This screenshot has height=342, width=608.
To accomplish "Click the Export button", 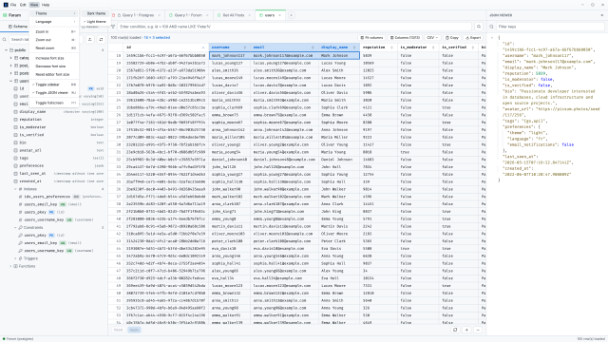I will [473, 38].
